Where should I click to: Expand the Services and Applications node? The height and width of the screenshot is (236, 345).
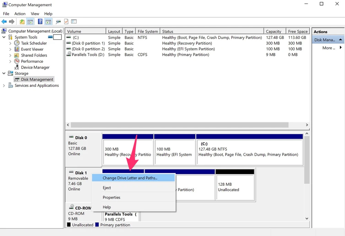[4, 85]
